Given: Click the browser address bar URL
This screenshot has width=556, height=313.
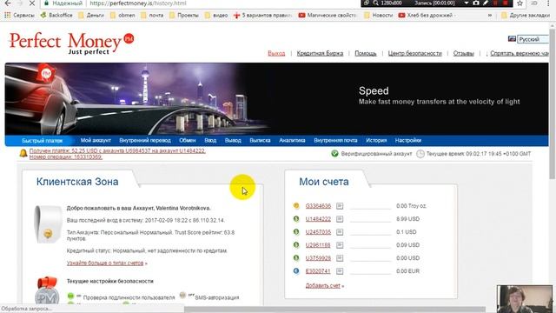Looking at the screenshot, I should click(137, 3).
